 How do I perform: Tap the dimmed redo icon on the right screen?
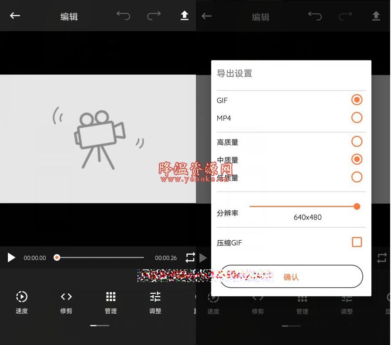(x=346, y=16)
